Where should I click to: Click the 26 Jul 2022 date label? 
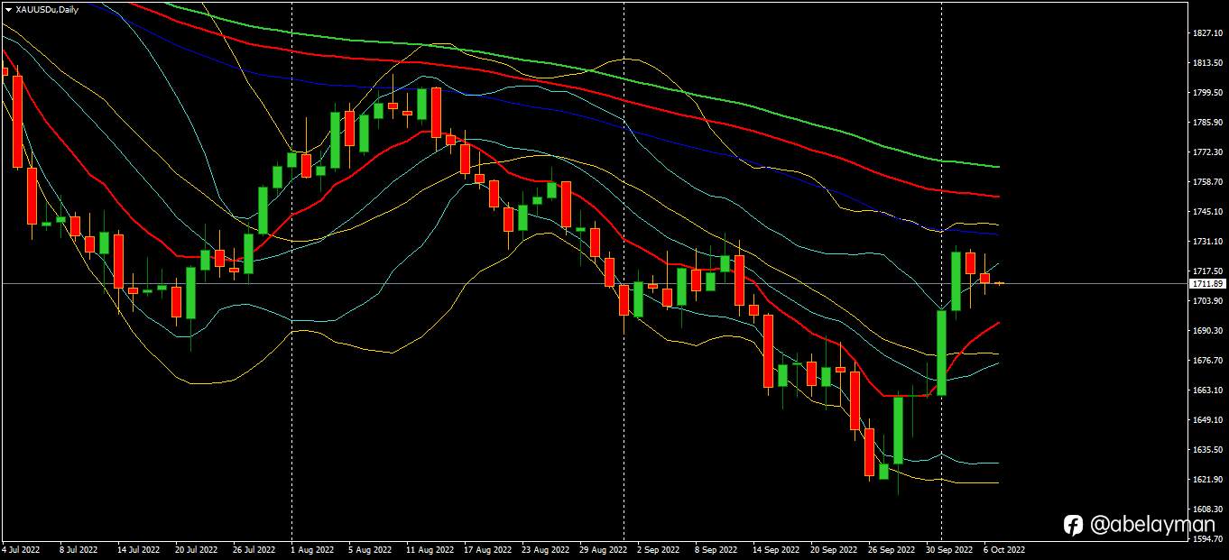[254, 548]
